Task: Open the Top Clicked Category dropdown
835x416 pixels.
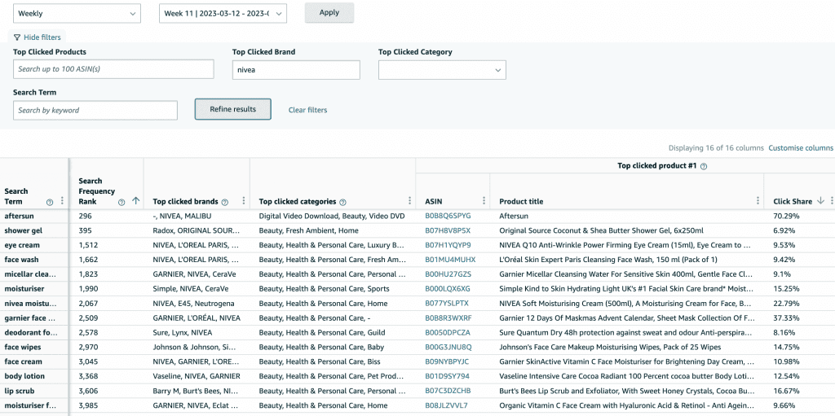Action: click(x=442, y=70)
